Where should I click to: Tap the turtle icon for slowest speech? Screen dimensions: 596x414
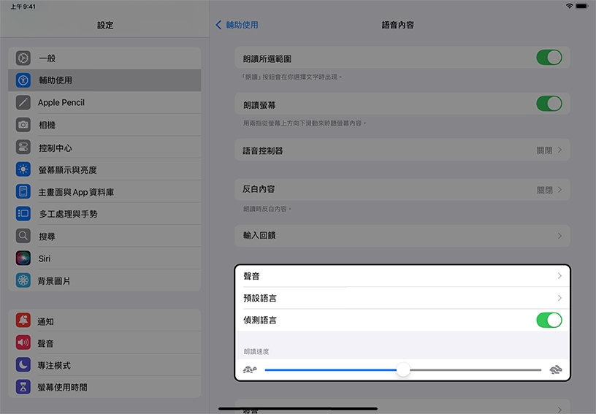pos(250,370)
